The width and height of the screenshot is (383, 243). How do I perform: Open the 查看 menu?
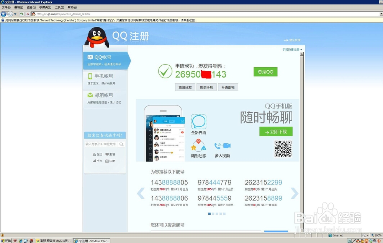click(x=31, y=7)
